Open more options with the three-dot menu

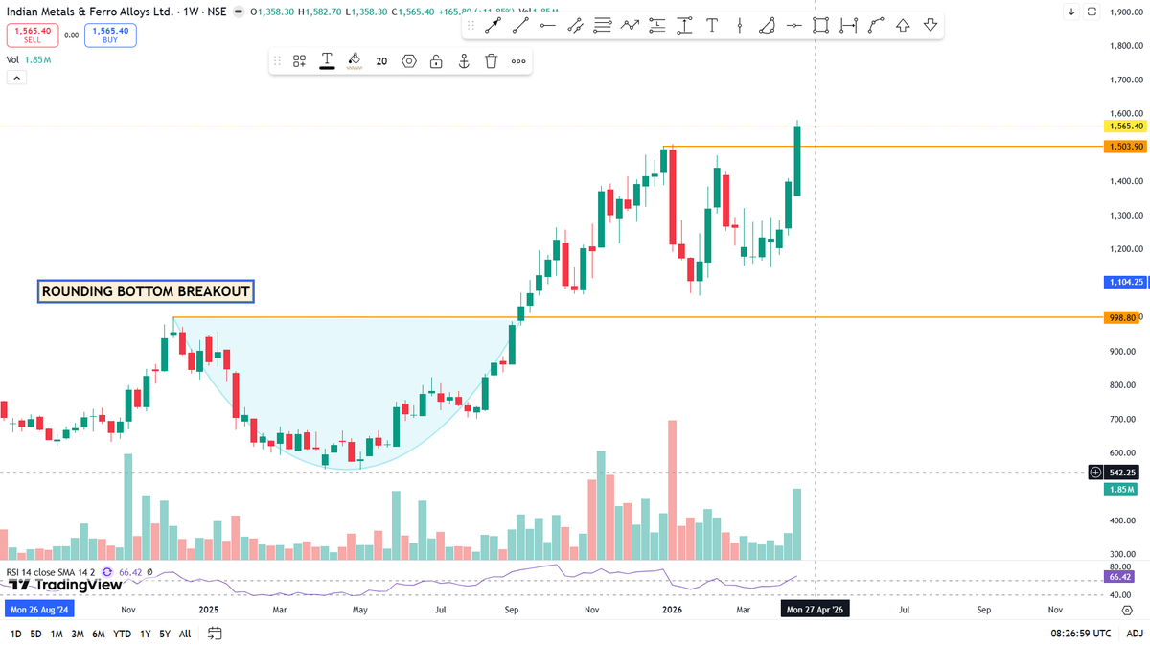(x=518, y=60)
